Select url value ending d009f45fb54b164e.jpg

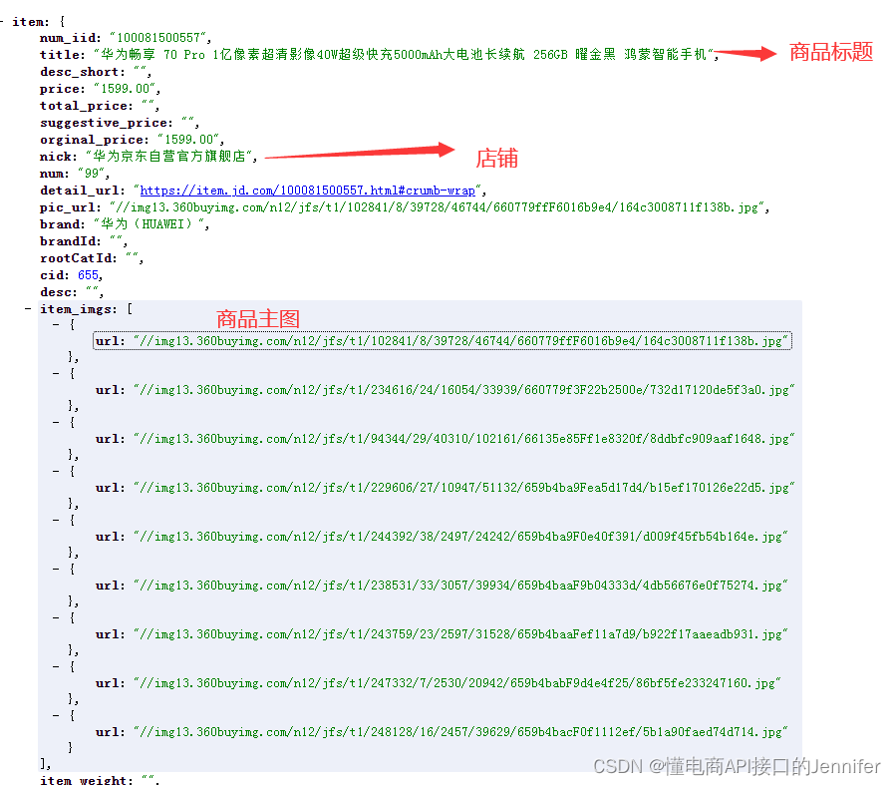tap(460, 537)
